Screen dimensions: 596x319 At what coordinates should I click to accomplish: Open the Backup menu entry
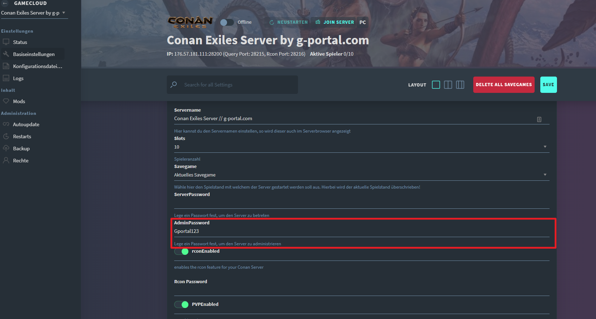click(21, 149)
